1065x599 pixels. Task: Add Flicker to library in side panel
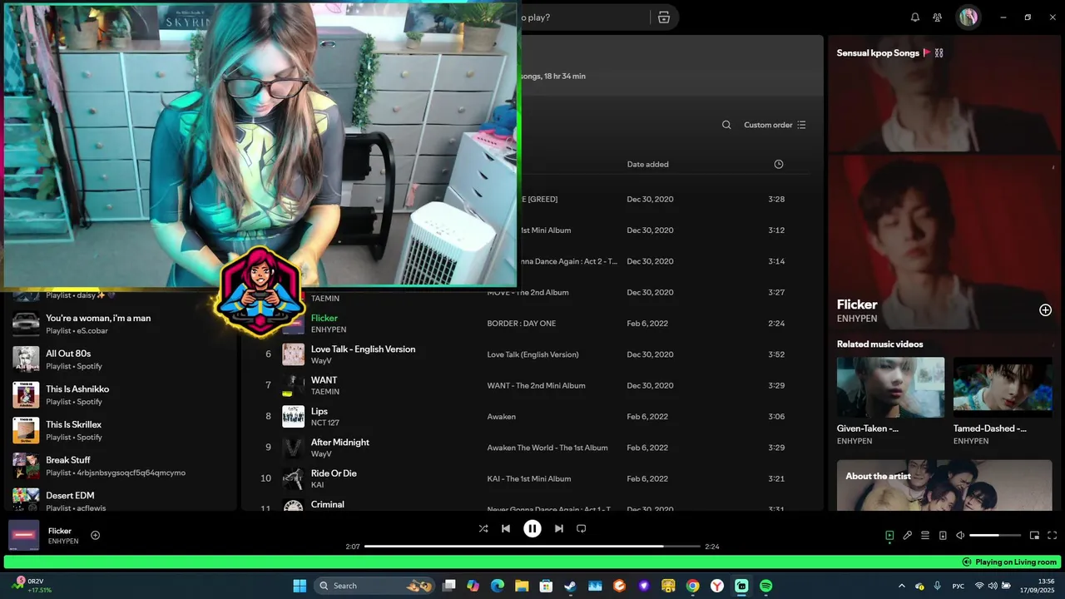pyautogui.click(x=1046, y=310)
